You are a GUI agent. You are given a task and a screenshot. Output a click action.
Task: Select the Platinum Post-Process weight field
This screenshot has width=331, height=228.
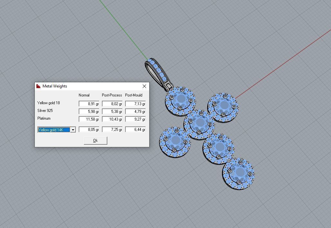[x=112, y=119]
